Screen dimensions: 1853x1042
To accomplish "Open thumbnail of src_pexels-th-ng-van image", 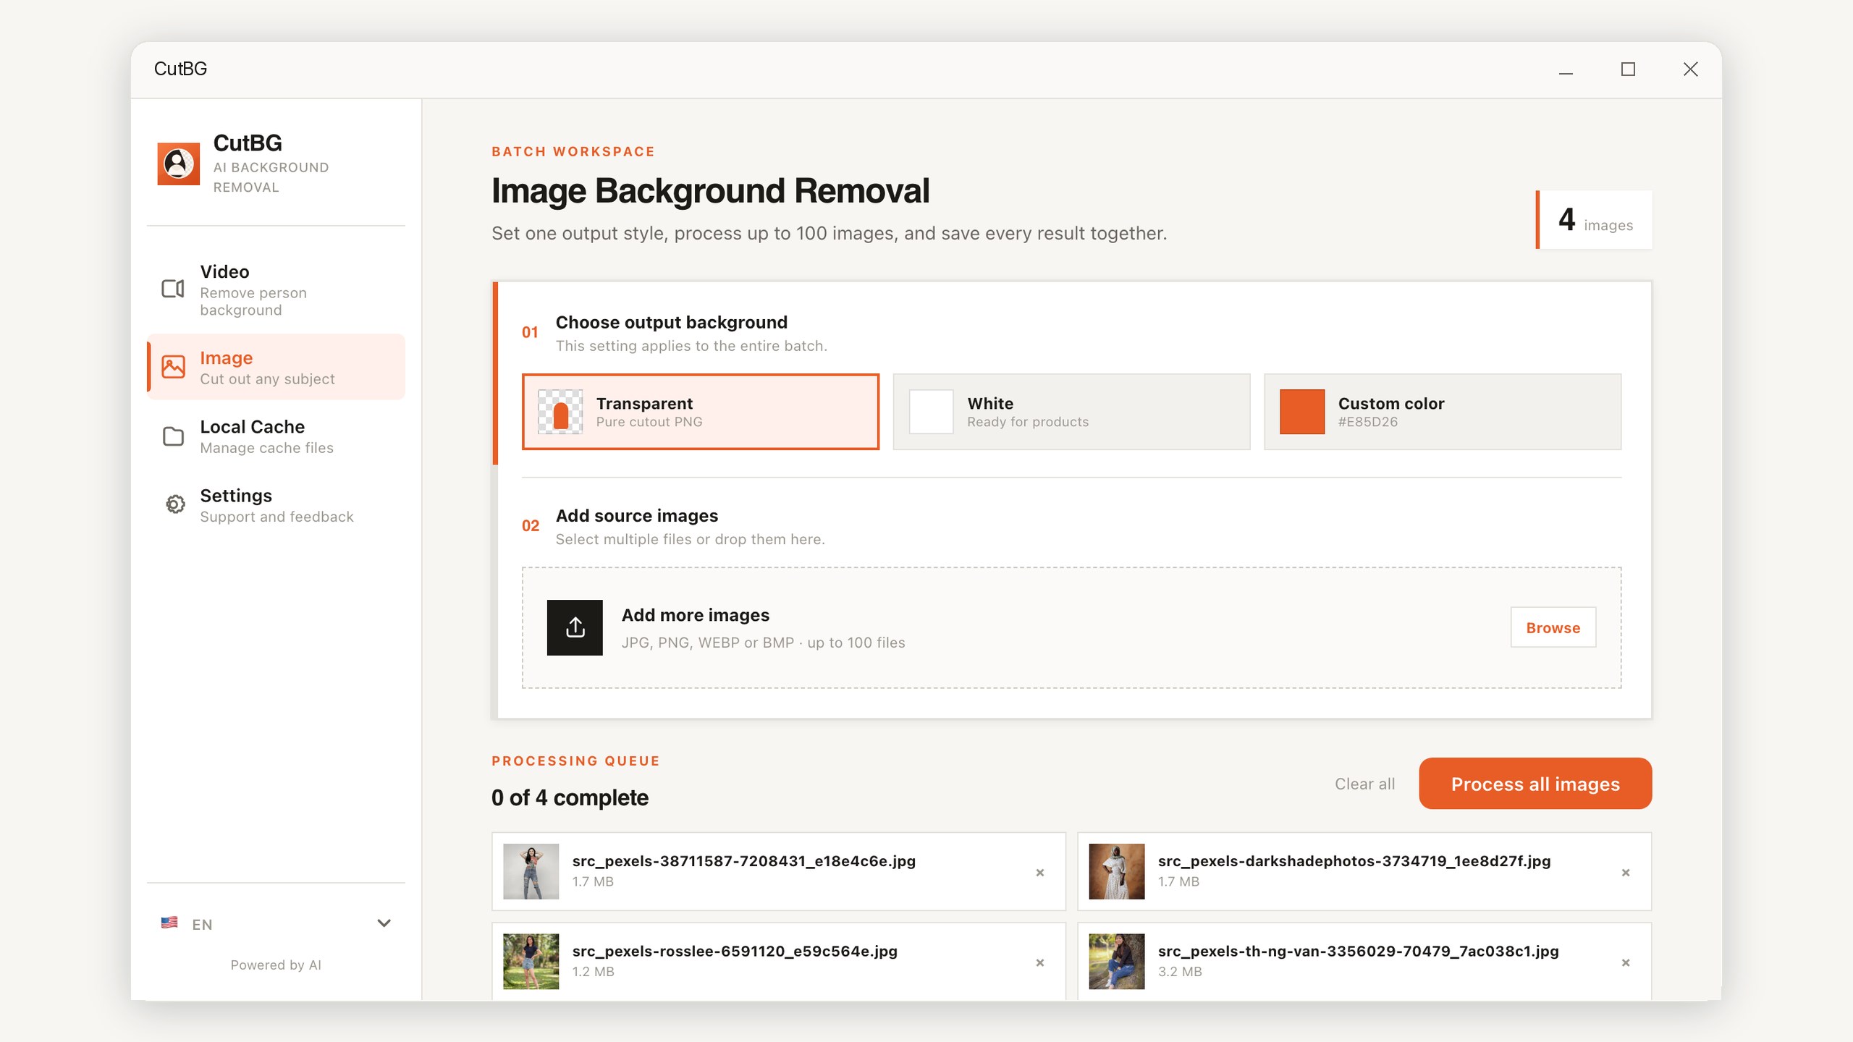I will [1116, 961].
